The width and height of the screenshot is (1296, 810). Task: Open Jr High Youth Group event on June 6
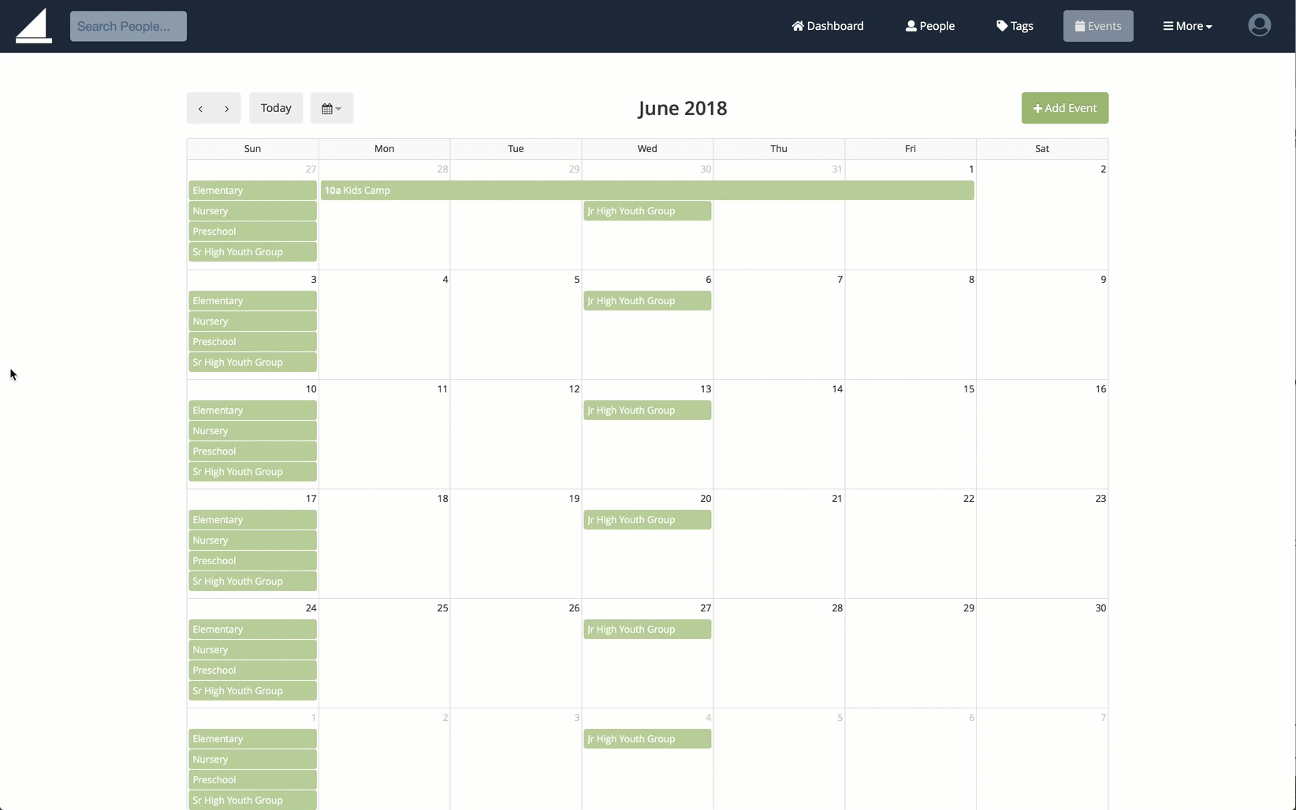[x=646, y=300]
